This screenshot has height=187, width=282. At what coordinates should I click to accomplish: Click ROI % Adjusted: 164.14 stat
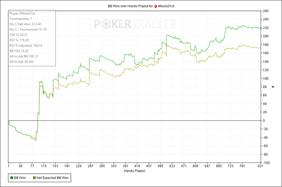click(x=26, y=46)
